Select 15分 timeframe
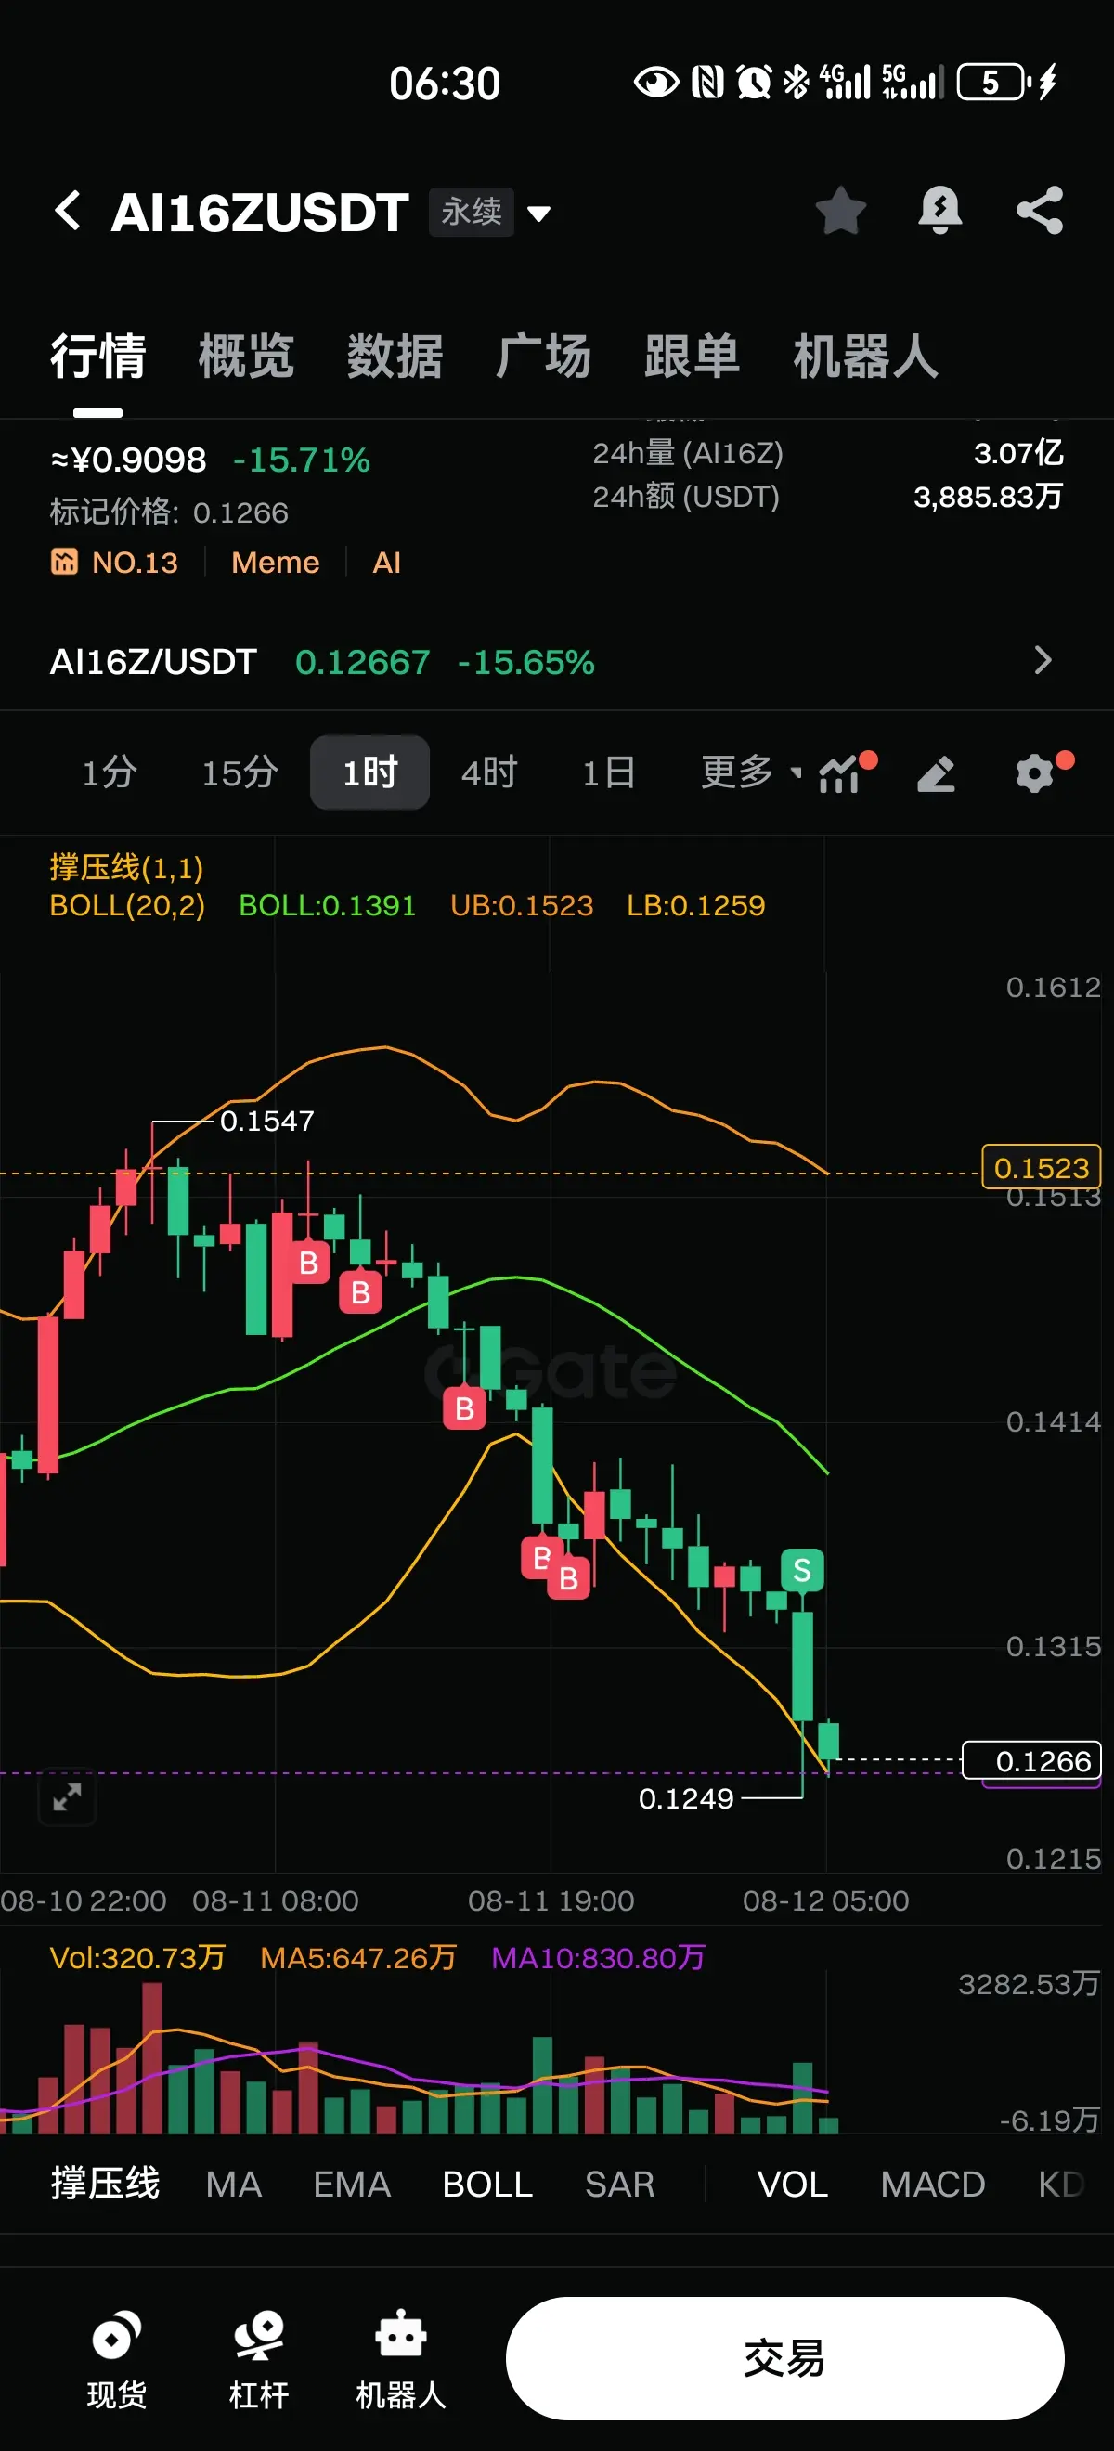Screen dimensions: 1114x2451 (x=240, y=772)
